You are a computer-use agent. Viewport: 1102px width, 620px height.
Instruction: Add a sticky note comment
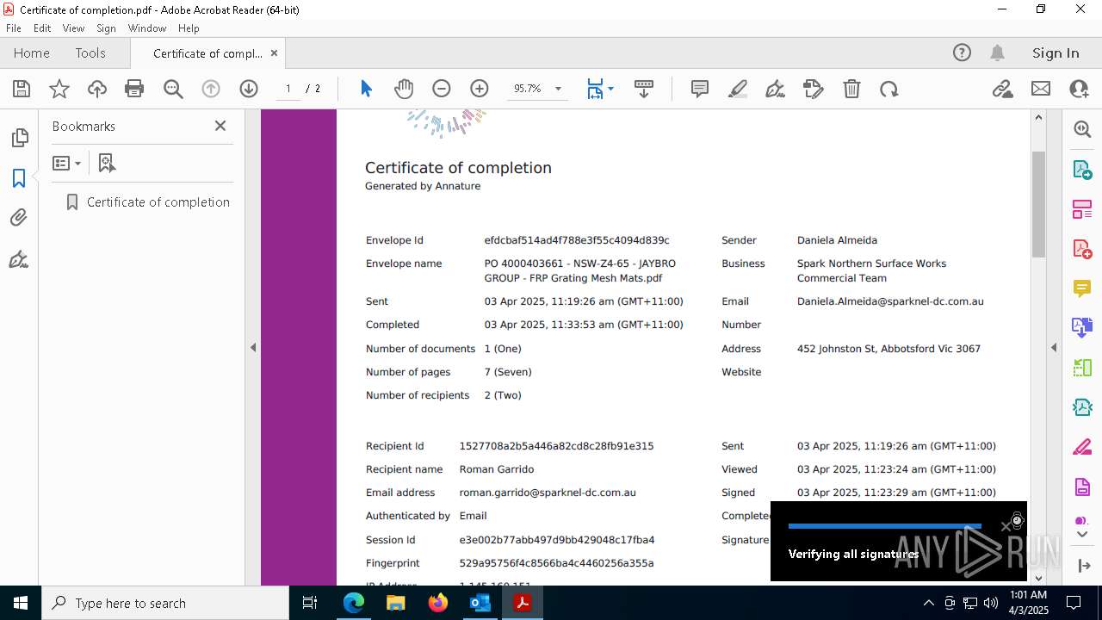pos(700,89)
